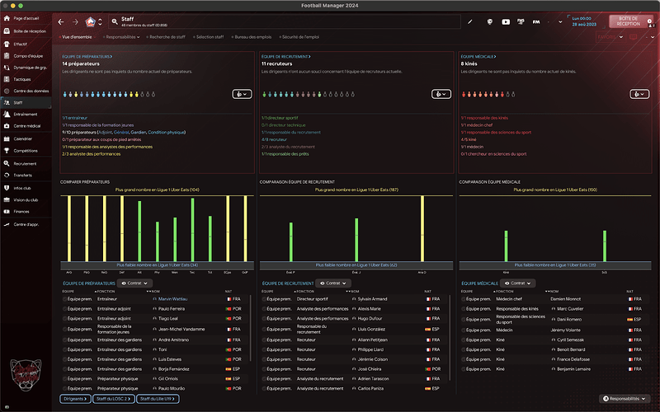Screen dimensions: 660x412
Task: Click the Centre des données icon
Action: [7, 91]
